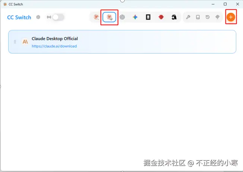Select the Claude Desktop app tab

(109, 17)
